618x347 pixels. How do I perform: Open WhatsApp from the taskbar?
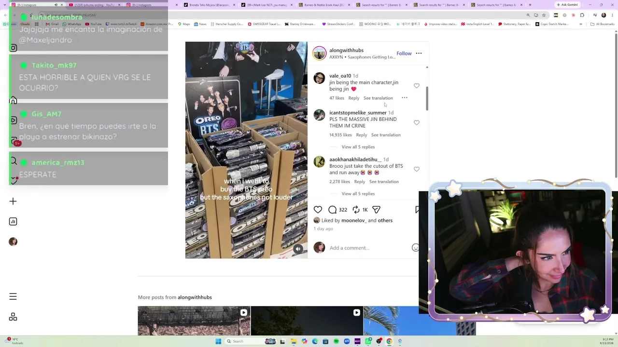click(x=368, y=341)
